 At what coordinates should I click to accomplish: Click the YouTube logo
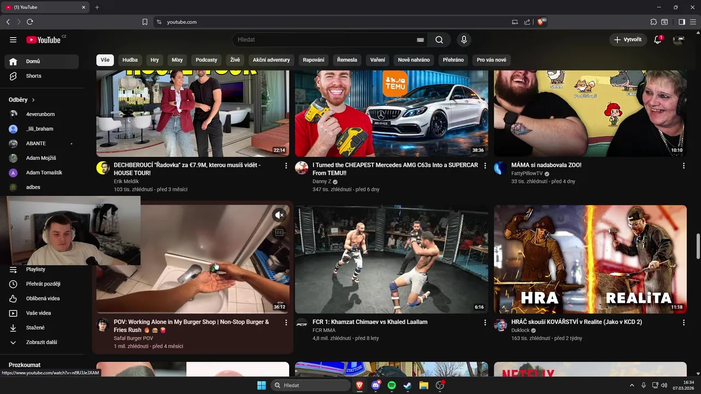pyautogui.click(x=44, y=40)
